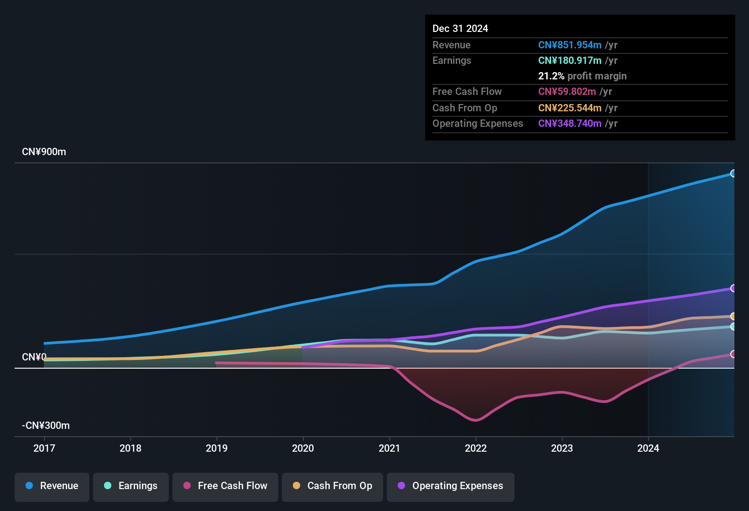Select the Free Cash Flow endpoint marker

tap(733, 354)
